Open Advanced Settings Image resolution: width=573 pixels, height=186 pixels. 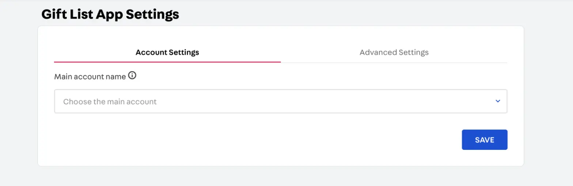tap(394, 52)
